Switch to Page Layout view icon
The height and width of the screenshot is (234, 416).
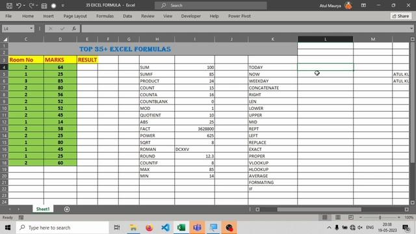point(338,217)
